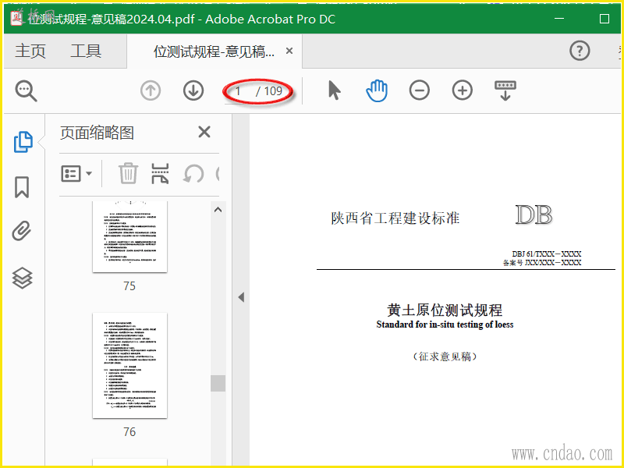Click the title 黄土原位测试规程
The height and width of the screenshot is (468, 624).
(445, 310)
